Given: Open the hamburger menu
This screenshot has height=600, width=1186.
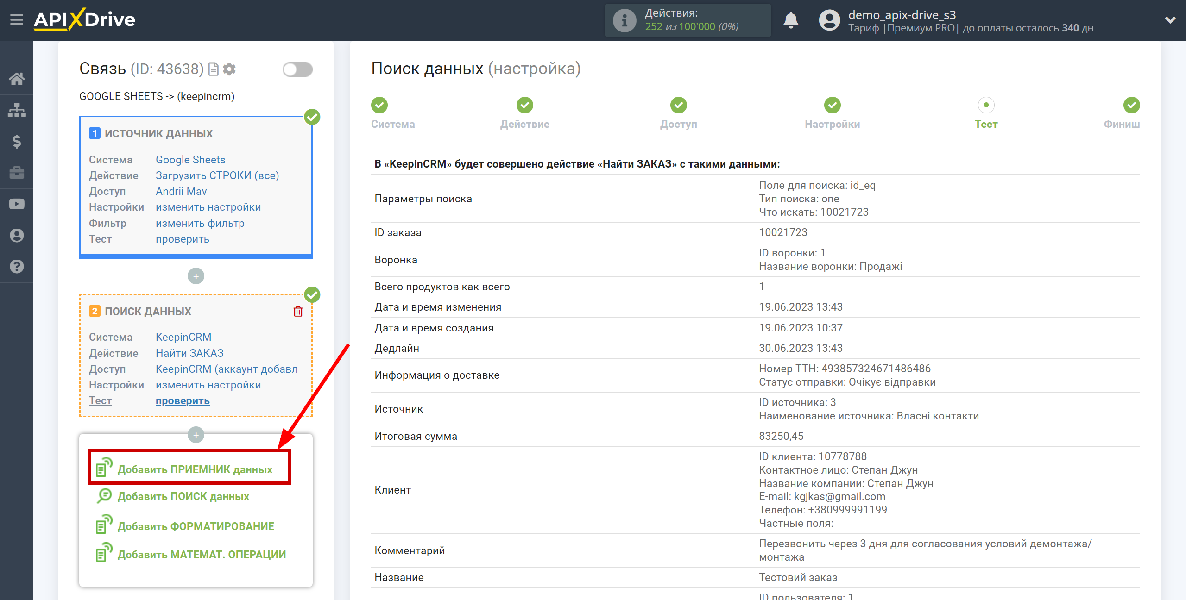Looking at the screenshot, I should point(17,20).
